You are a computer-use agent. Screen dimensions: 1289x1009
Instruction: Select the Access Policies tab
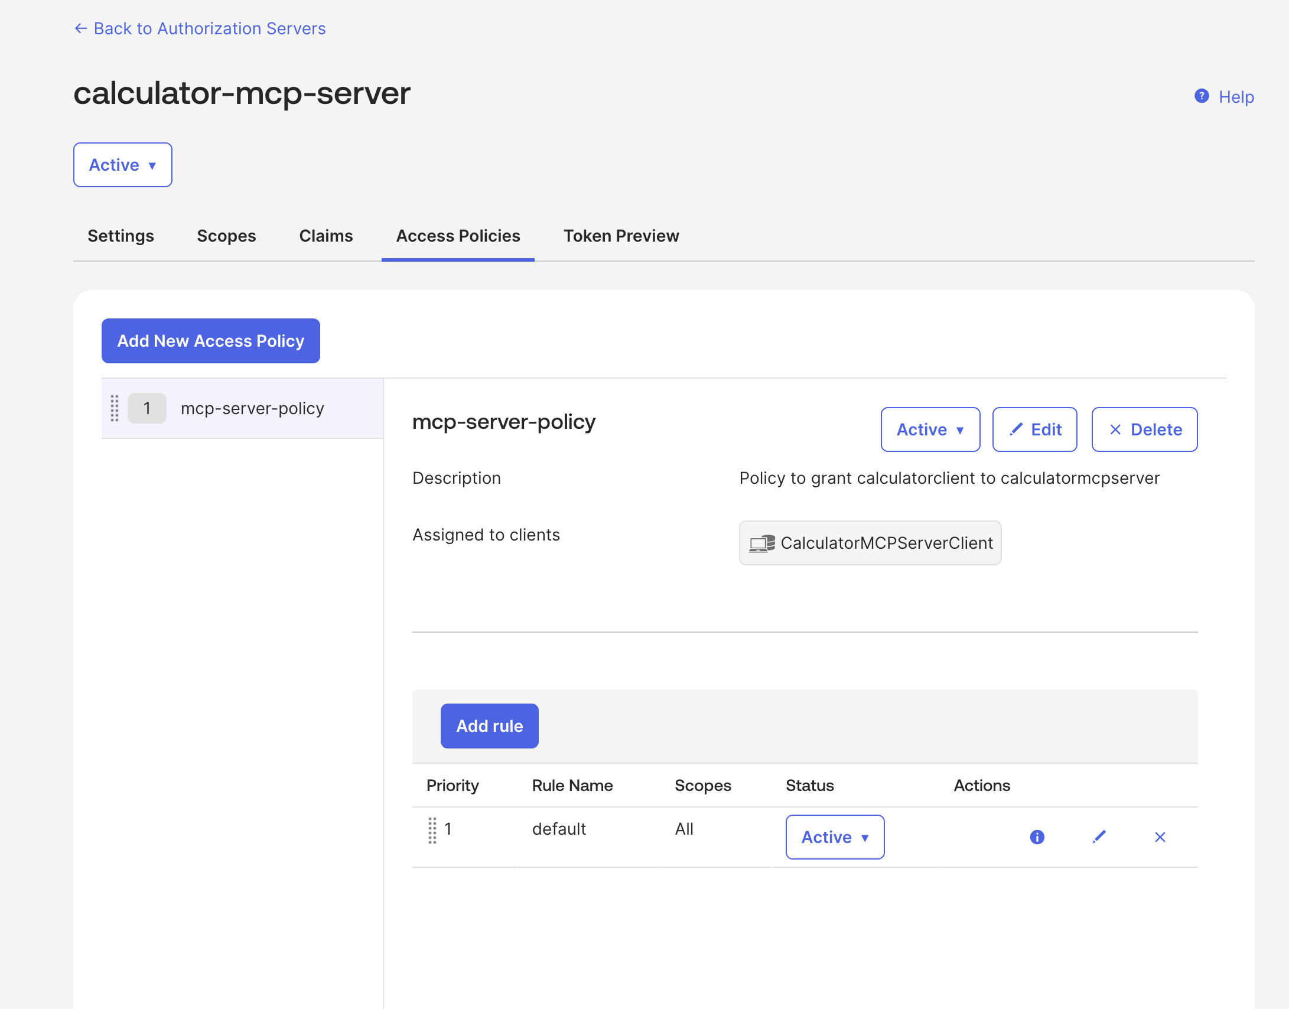pos(458,236)
